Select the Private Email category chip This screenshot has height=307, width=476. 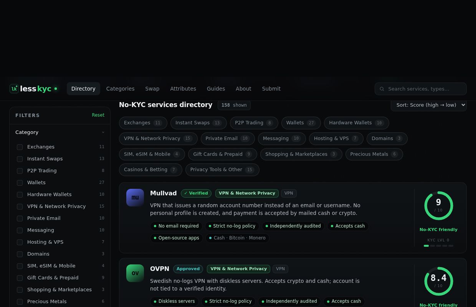[x=228, y=139]
